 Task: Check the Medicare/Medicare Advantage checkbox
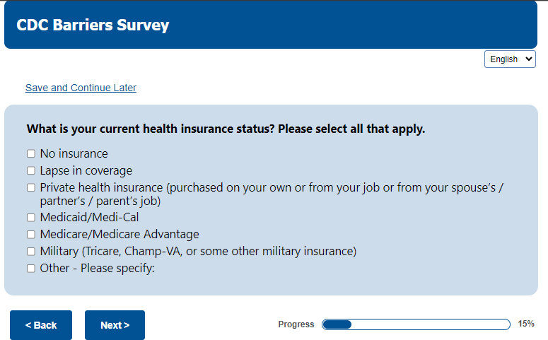[x=31, y=234]
